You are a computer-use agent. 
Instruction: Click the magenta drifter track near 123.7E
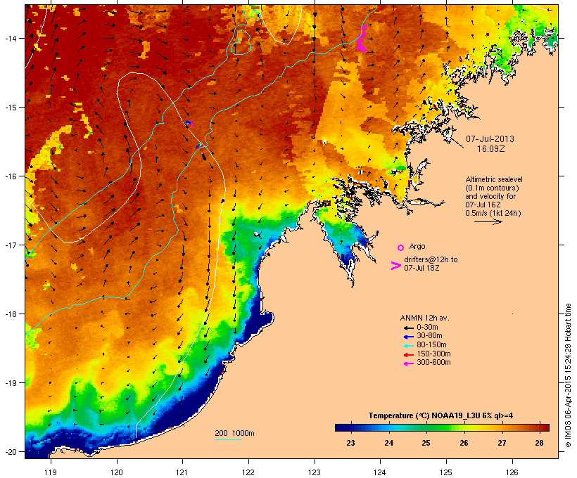[x=362, y=39]
